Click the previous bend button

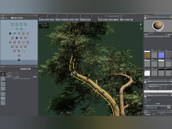point(8,77)
